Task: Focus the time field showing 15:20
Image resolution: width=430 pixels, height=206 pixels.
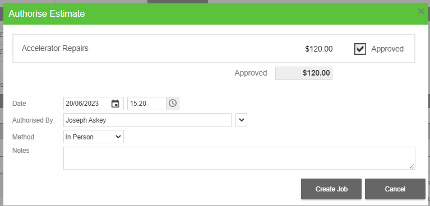Action: click(x=147, y=104)
